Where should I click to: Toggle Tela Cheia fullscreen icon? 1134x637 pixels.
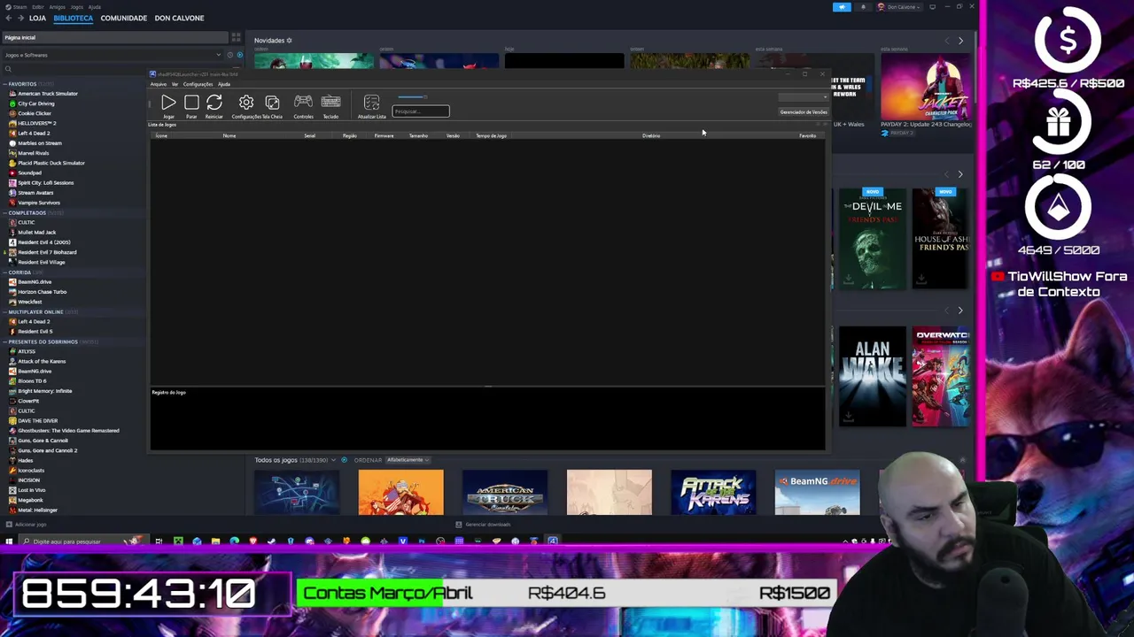coord(273,103)
